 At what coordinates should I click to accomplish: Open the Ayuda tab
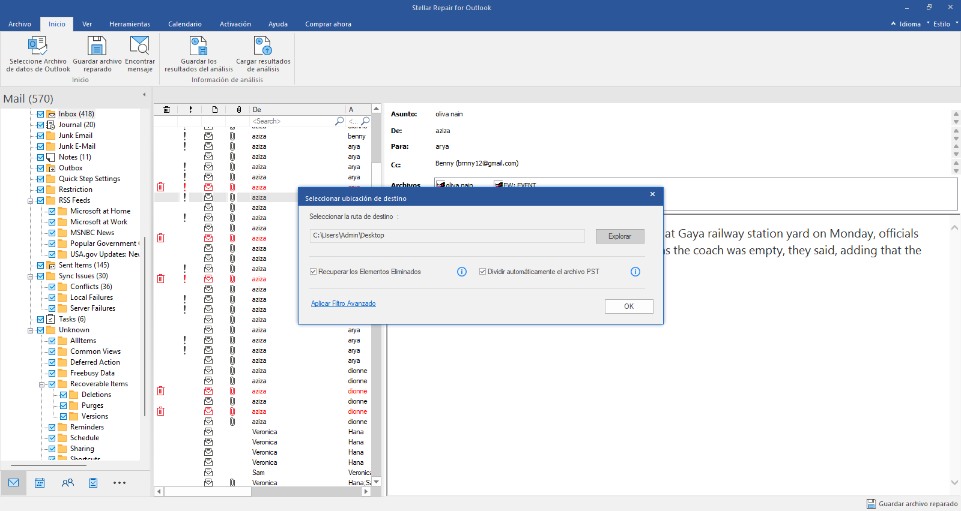pos(278,24)
